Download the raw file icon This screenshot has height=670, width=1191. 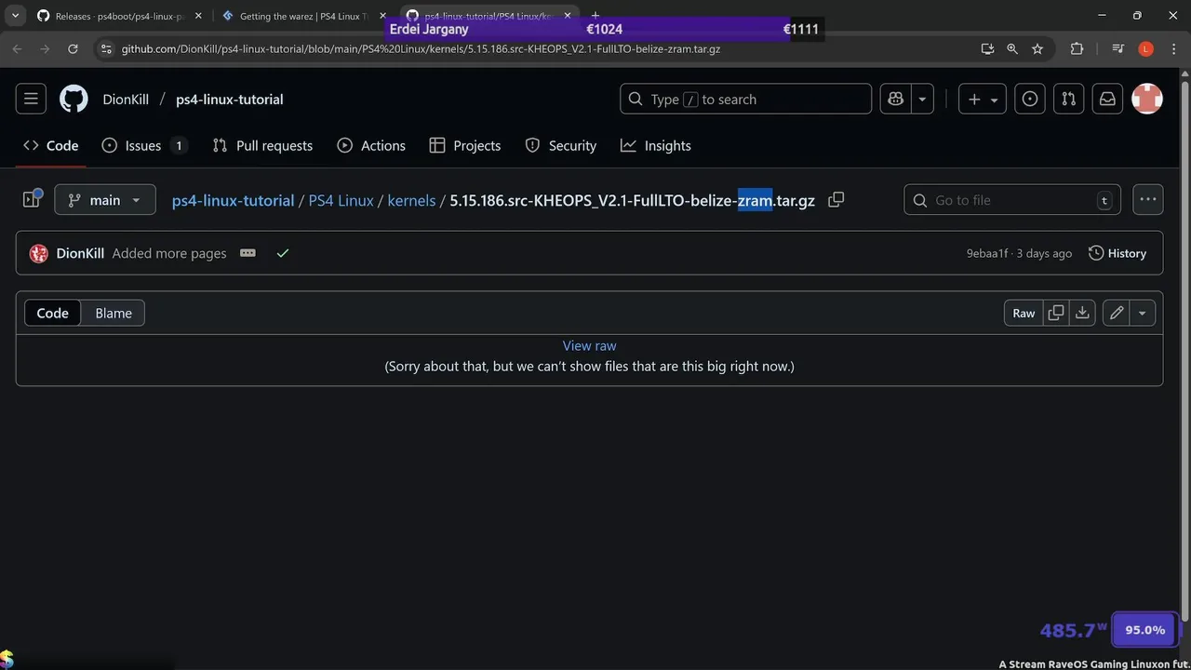coord(1082,313)
